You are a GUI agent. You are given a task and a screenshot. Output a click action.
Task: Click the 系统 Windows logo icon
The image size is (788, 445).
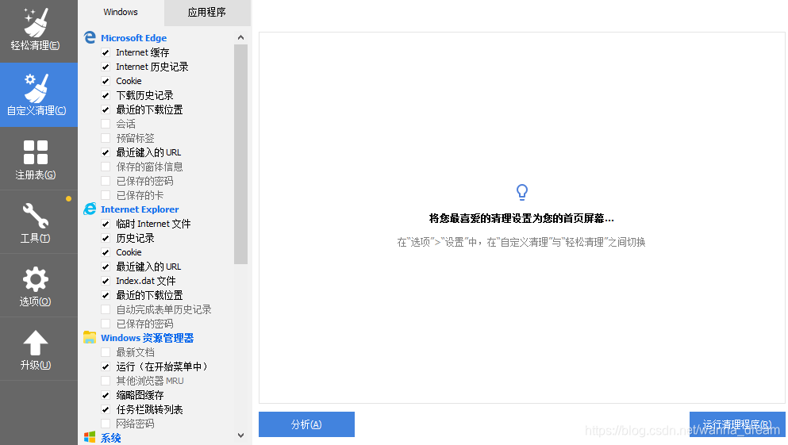click(x=90, y=438)
